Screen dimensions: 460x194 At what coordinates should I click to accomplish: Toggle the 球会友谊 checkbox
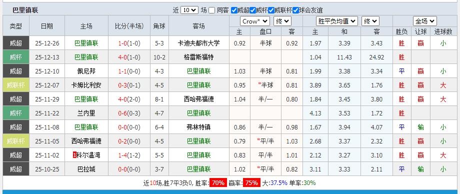(295, 10)
